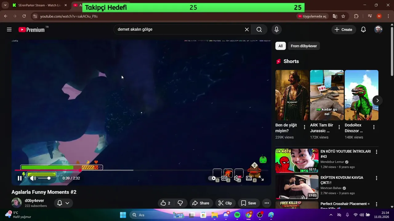Viewport: 394px width, 221px height.
Task: Translate this page icon
Action: [x=335, y=16]
